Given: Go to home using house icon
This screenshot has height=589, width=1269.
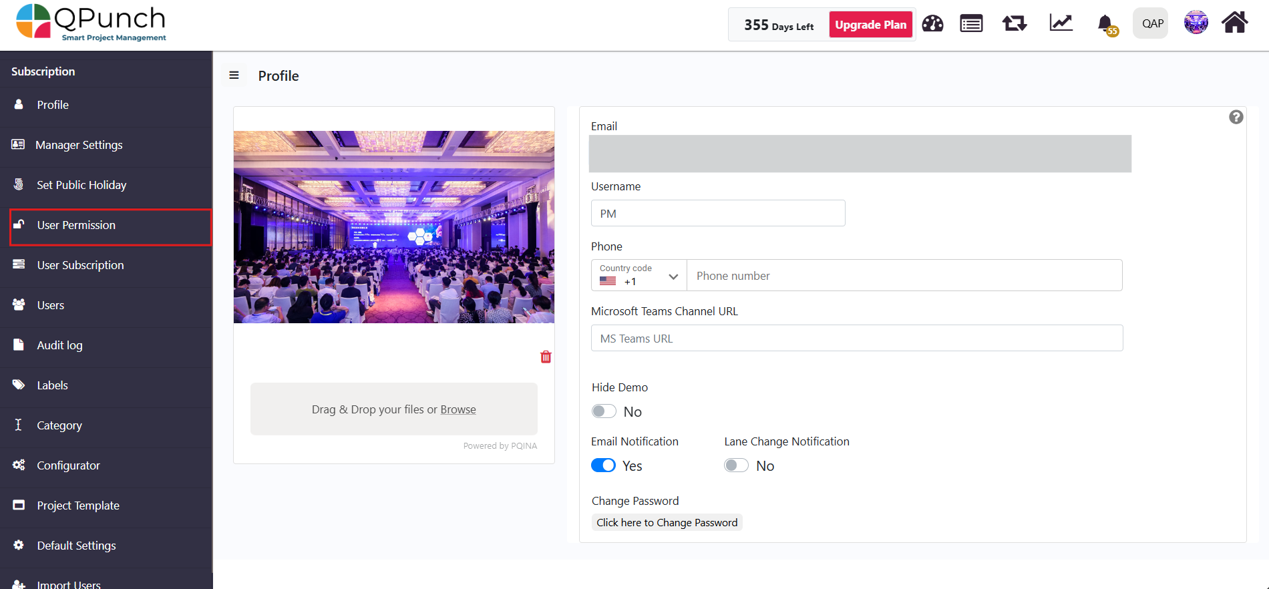Looking at the screenshot, I should [x=1234, y=23].
